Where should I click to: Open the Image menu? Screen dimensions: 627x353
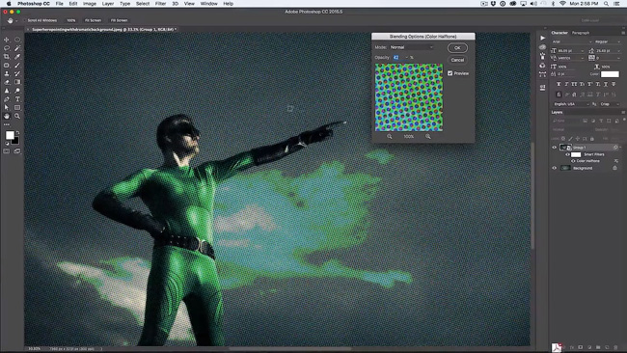click(89, 4)
